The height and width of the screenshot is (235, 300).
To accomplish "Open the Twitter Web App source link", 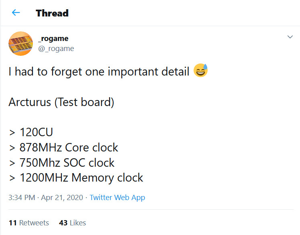I will point(117,198).
